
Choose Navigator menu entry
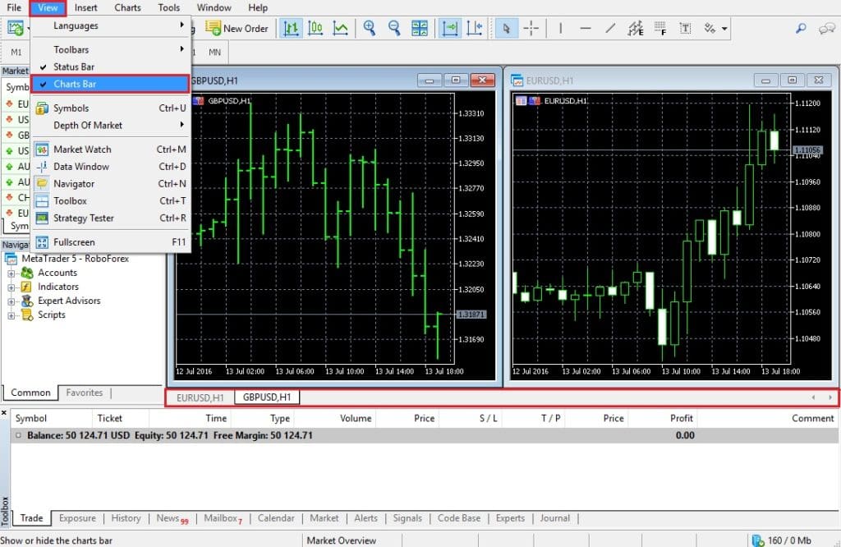click(110, 183)
